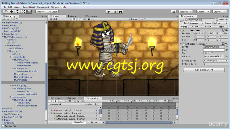This screenshot has height=129, width=230.
Task: Go to previous keyframe in Animation
Action: pyautogui.click(x=61, y=101)
